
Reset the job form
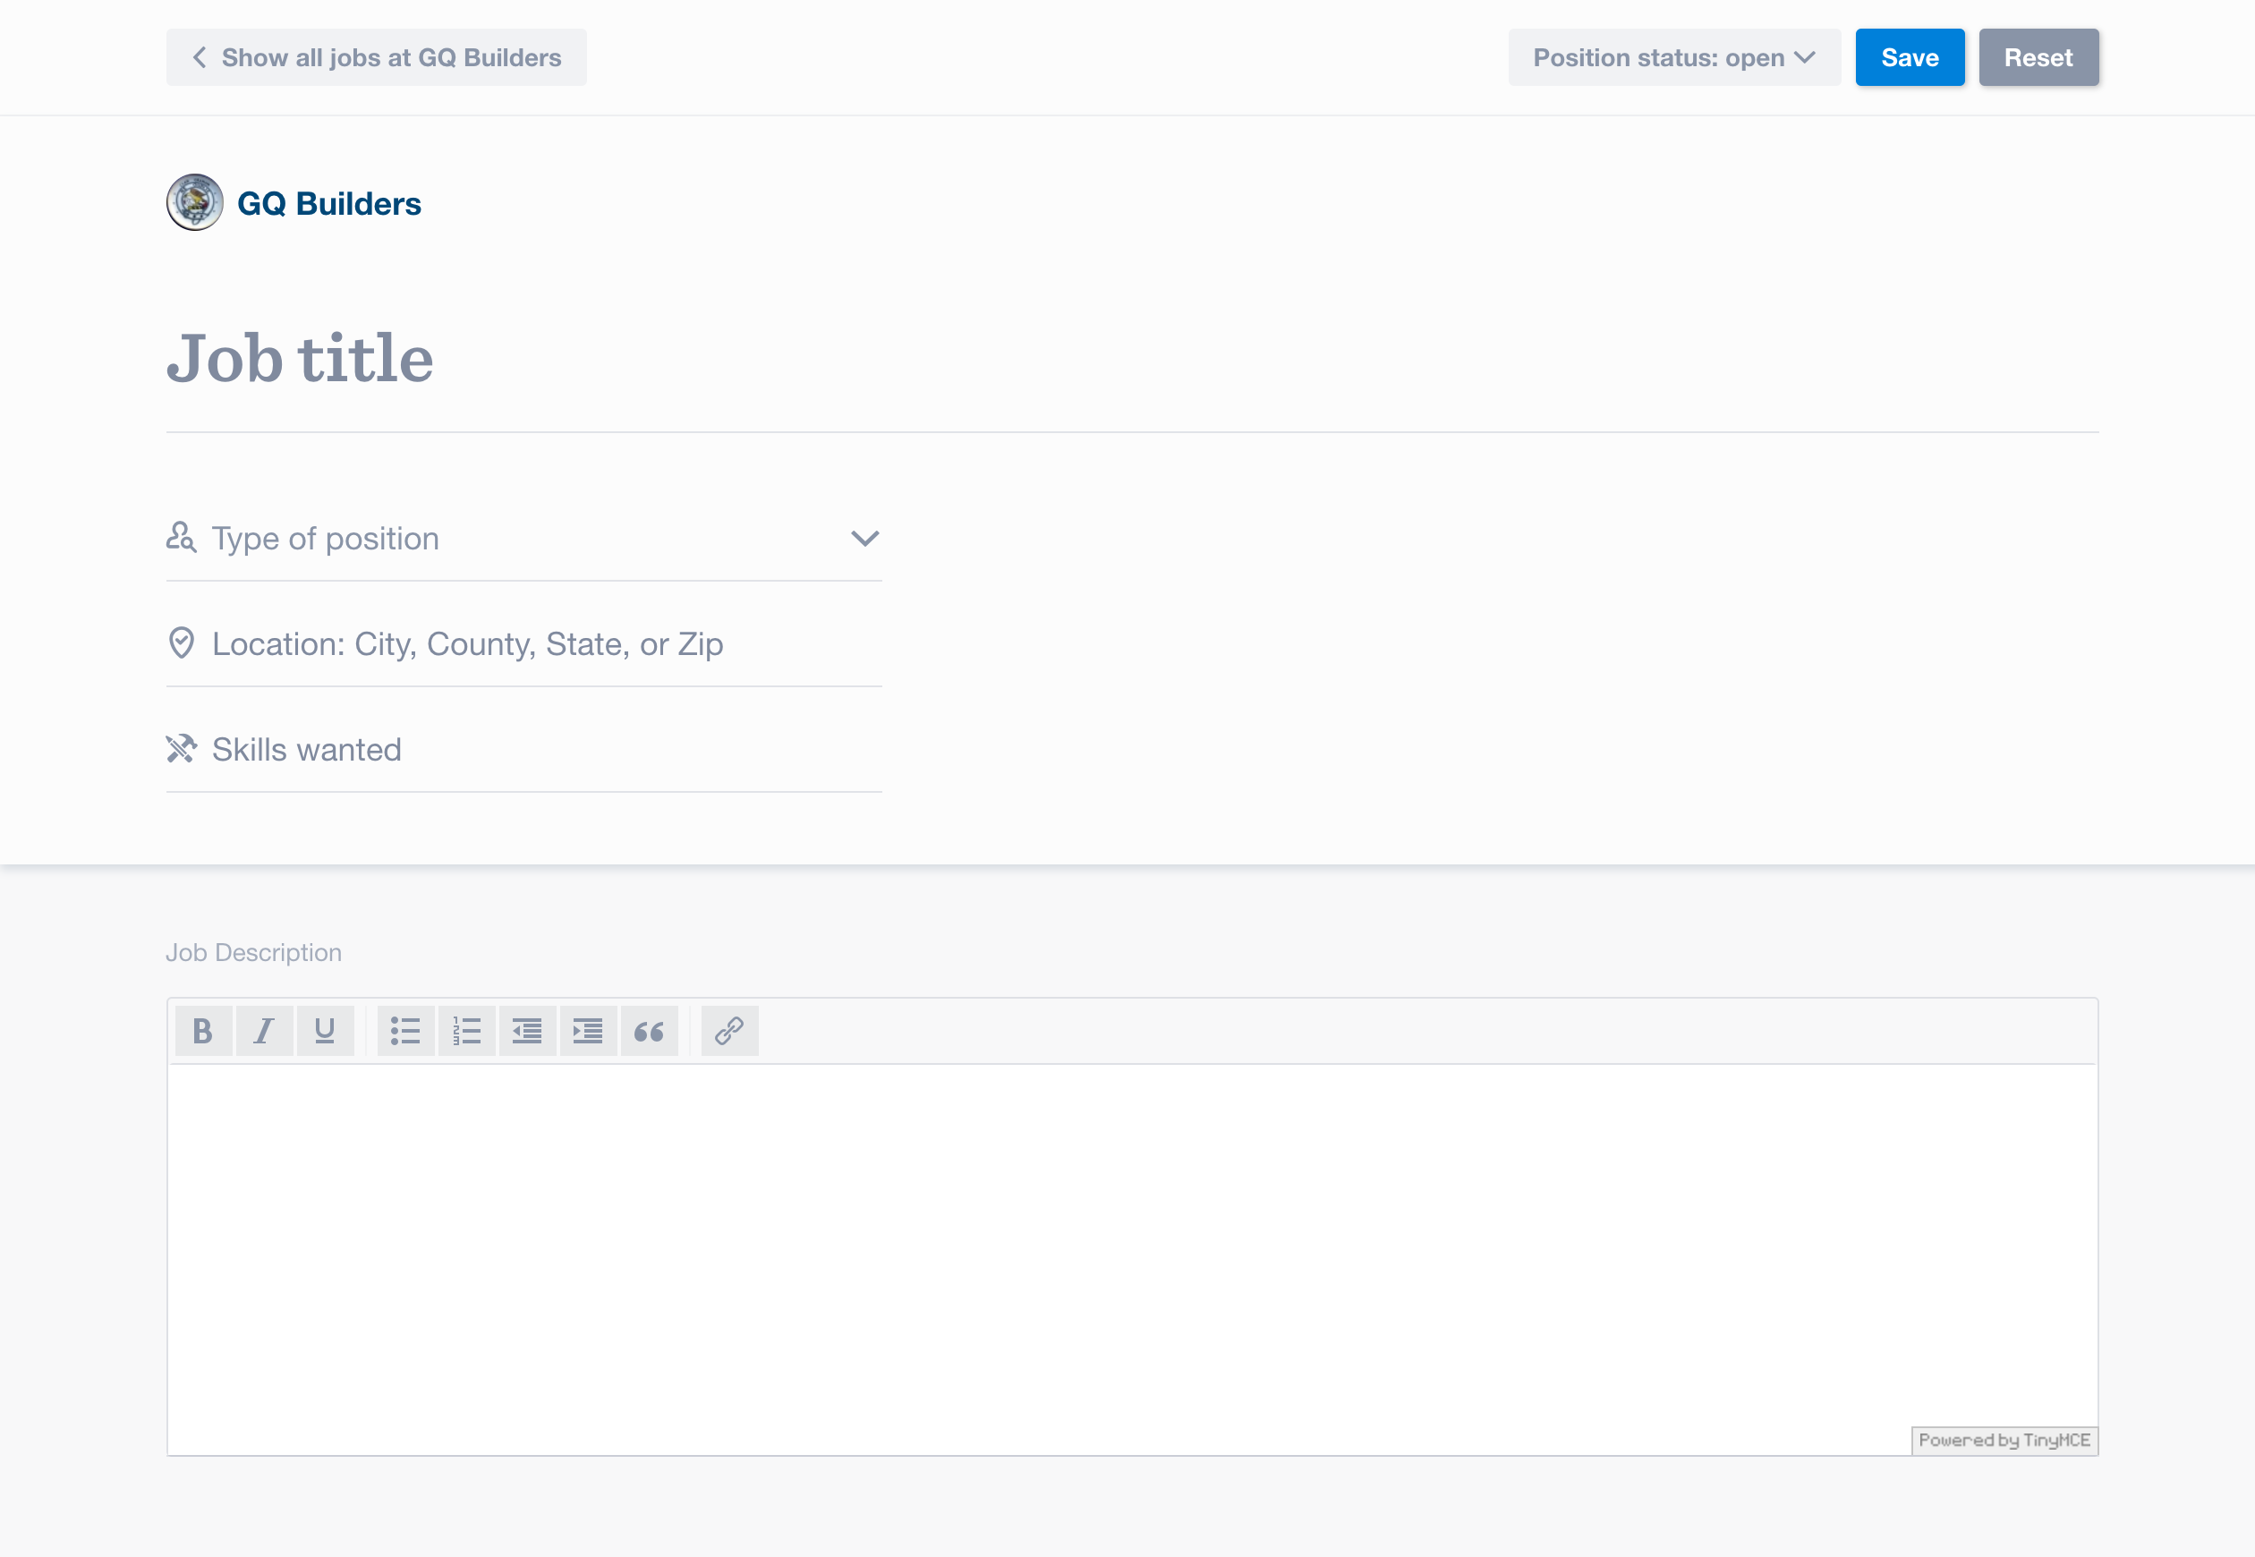pyautogui.click(x=2038, y=57)
